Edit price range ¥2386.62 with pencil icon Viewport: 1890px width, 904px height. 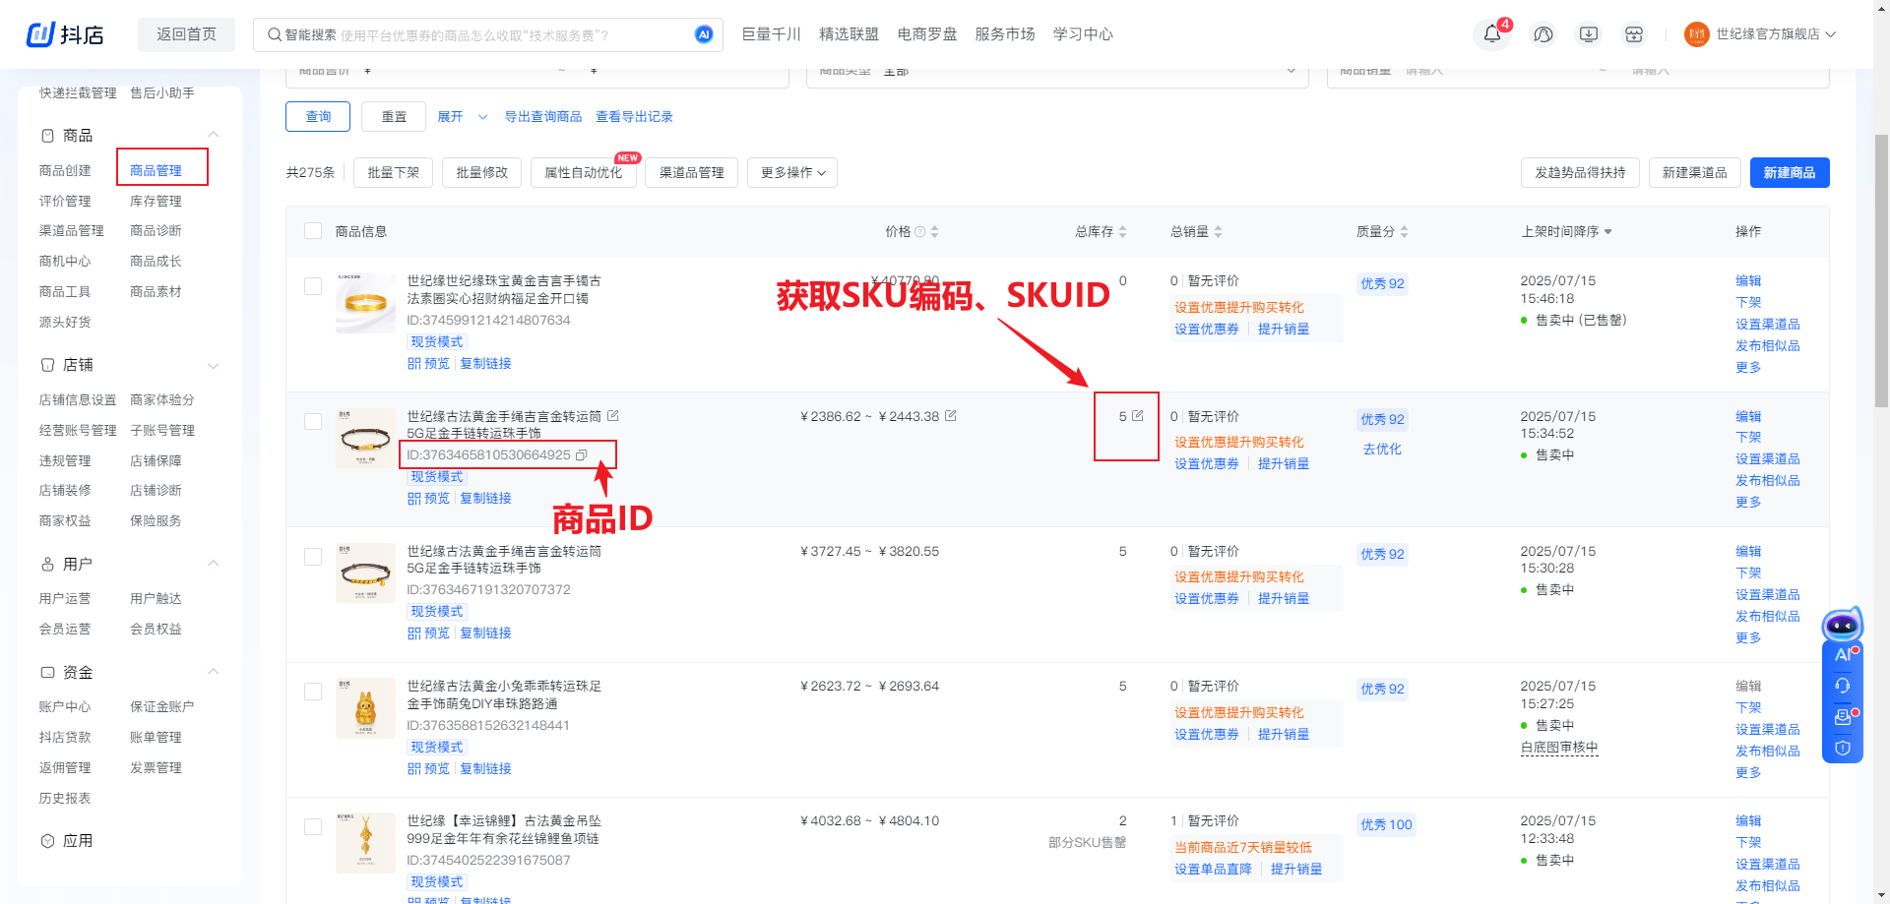click(951, 416)
